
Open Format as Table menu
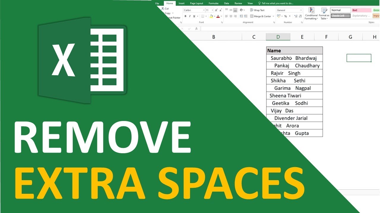point(324,14)
